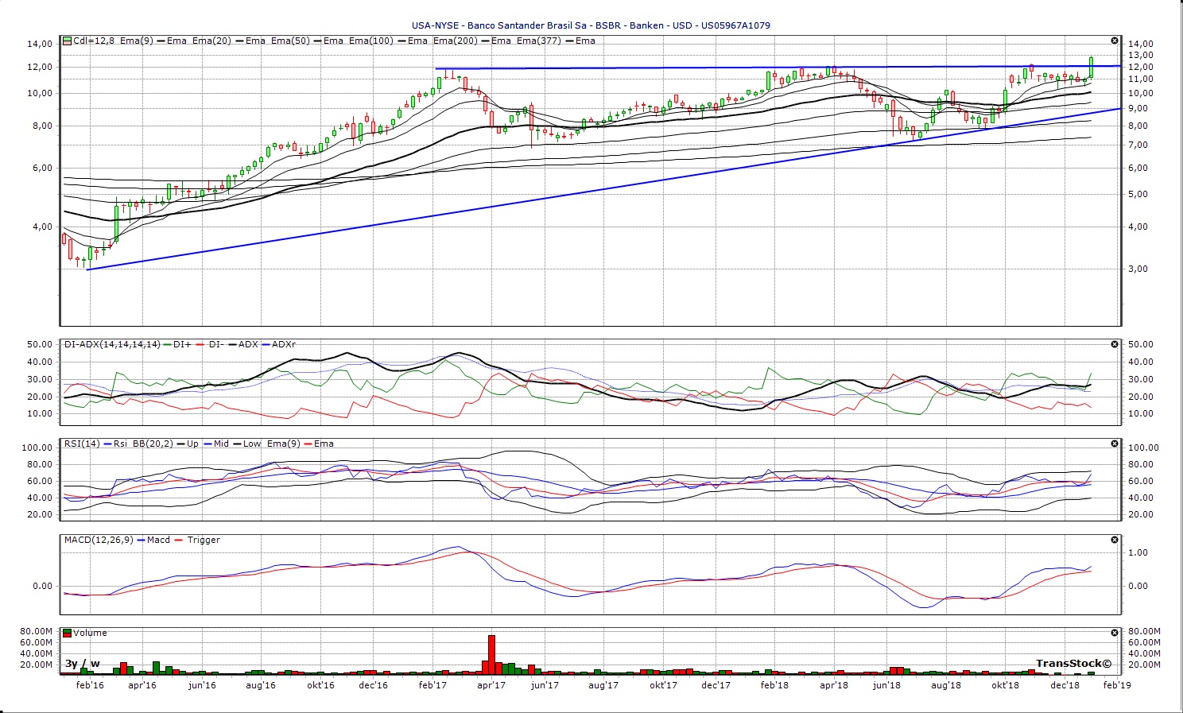Select the Ema(377) legend entry
This screenshot has height=713, width=1183.
(x=539, y=41)
